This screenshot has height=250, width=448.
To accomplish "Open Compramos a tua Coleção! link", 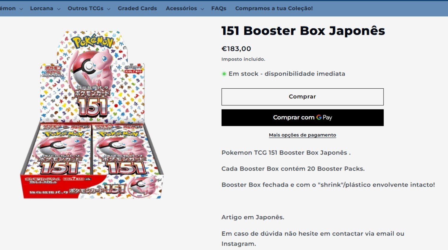I will click(x=274, y=8).
